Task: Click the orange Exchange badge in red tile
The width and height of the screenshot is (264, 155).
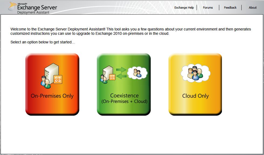Action: tap(58, 80)
